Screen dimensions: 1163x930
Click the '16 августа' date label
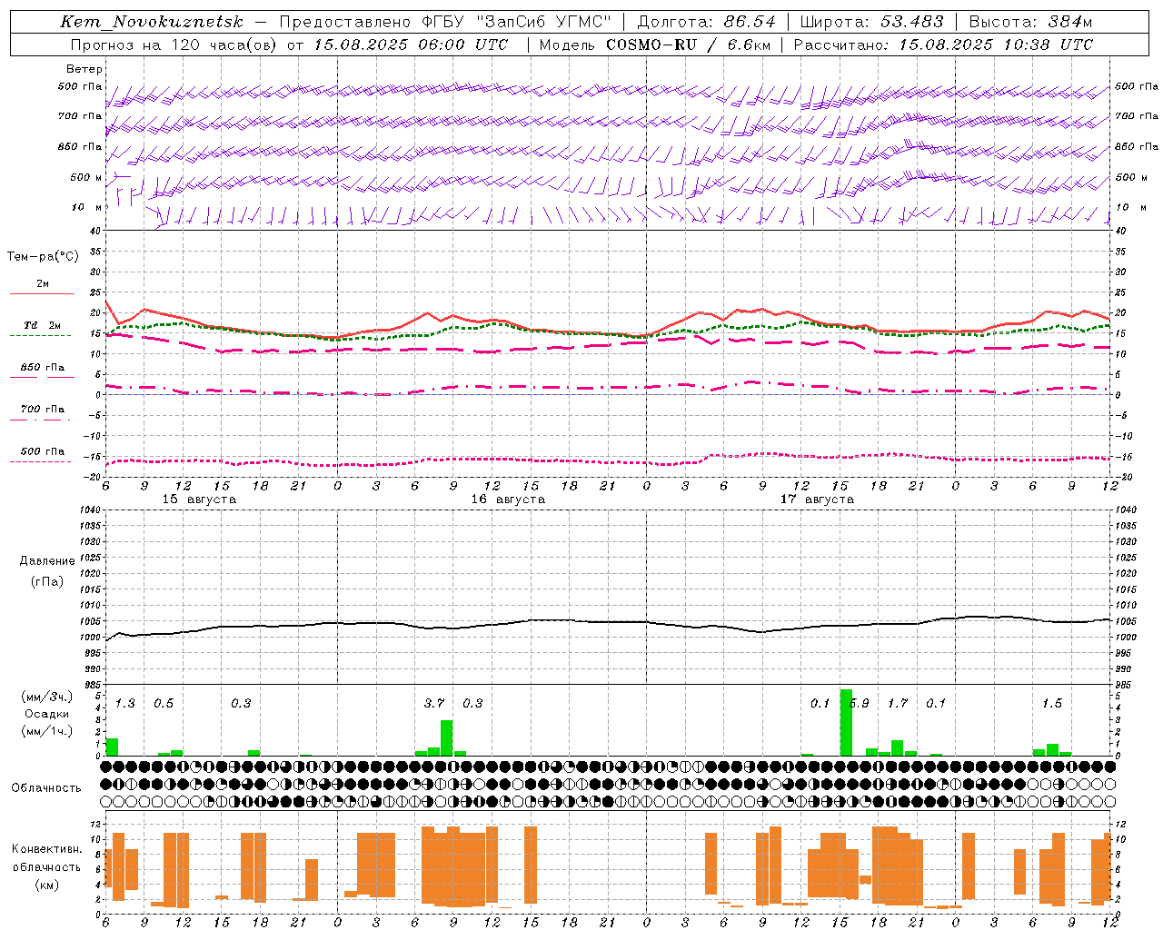[x=508, y=500]
